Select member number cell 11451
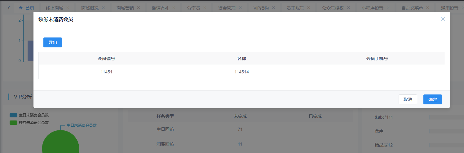464x153 pixels. point(106,72)
